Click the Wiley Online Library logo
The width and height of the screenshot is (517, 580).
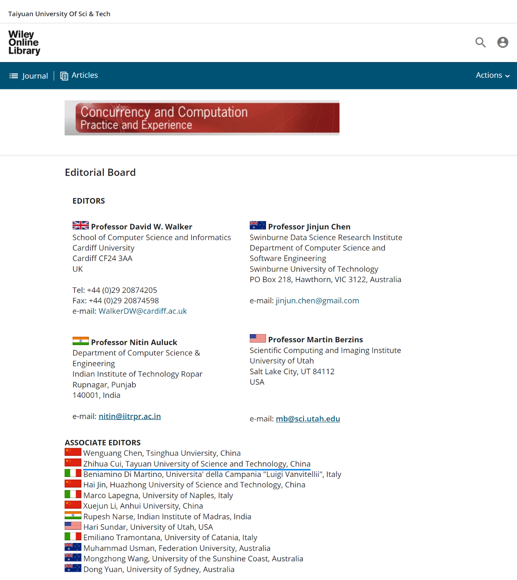pyautogui.click(x=24, y=43)
